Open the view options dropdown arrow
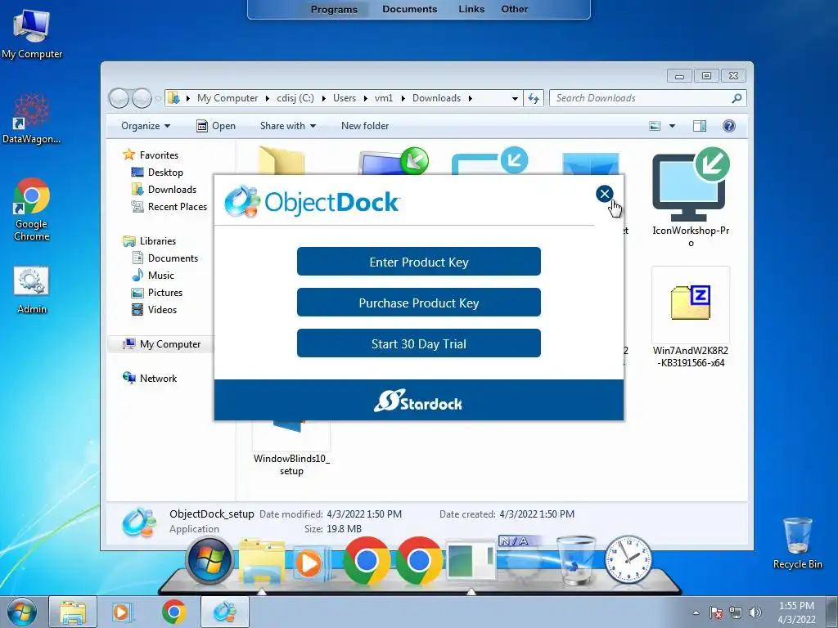This screenshot has height=628, width=838. pyautogui.click(x=673, y=126)
